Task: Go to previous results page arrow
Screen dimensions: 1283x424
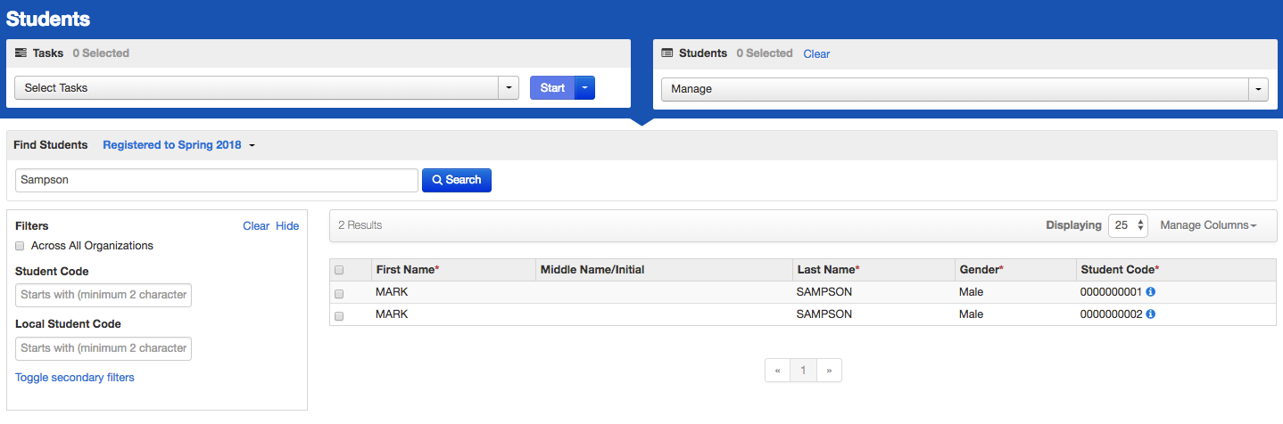Action: pyautogui.click(x=778, y=371)
